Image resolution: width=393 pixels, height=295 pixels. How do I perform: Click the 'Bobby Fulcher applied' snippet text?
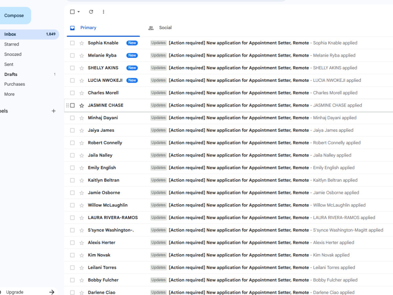(335, 280)
